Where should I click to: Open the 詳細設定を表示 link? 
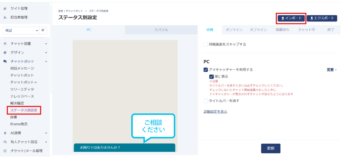pos(215,111)
